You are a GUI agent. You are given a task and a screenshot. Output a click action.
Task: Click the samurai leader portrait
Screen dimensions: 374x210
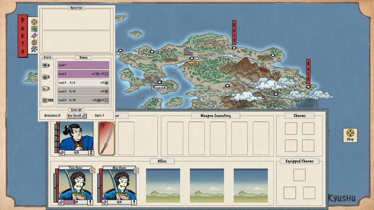pos(76,136)
